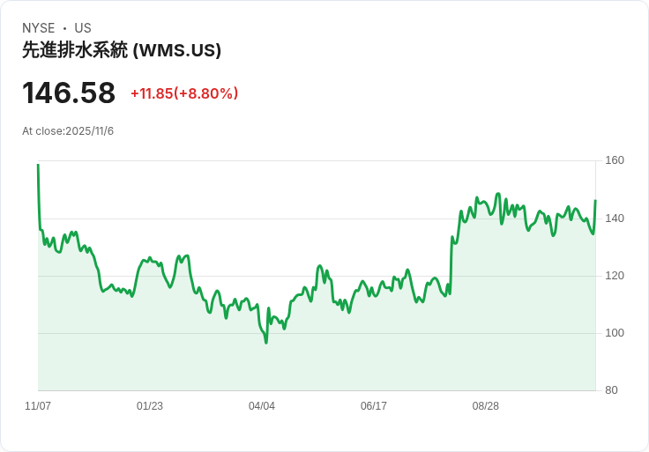Select the 06/17 date on x-axis
Screen dimensions: 649x452
pyautogui.click(x=374, y=406)
